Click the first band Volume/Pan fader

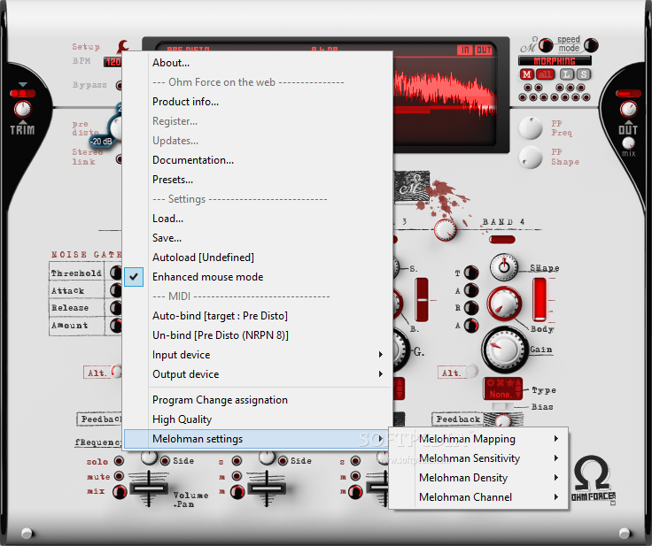pyautogui.click(x=149, y=488)
